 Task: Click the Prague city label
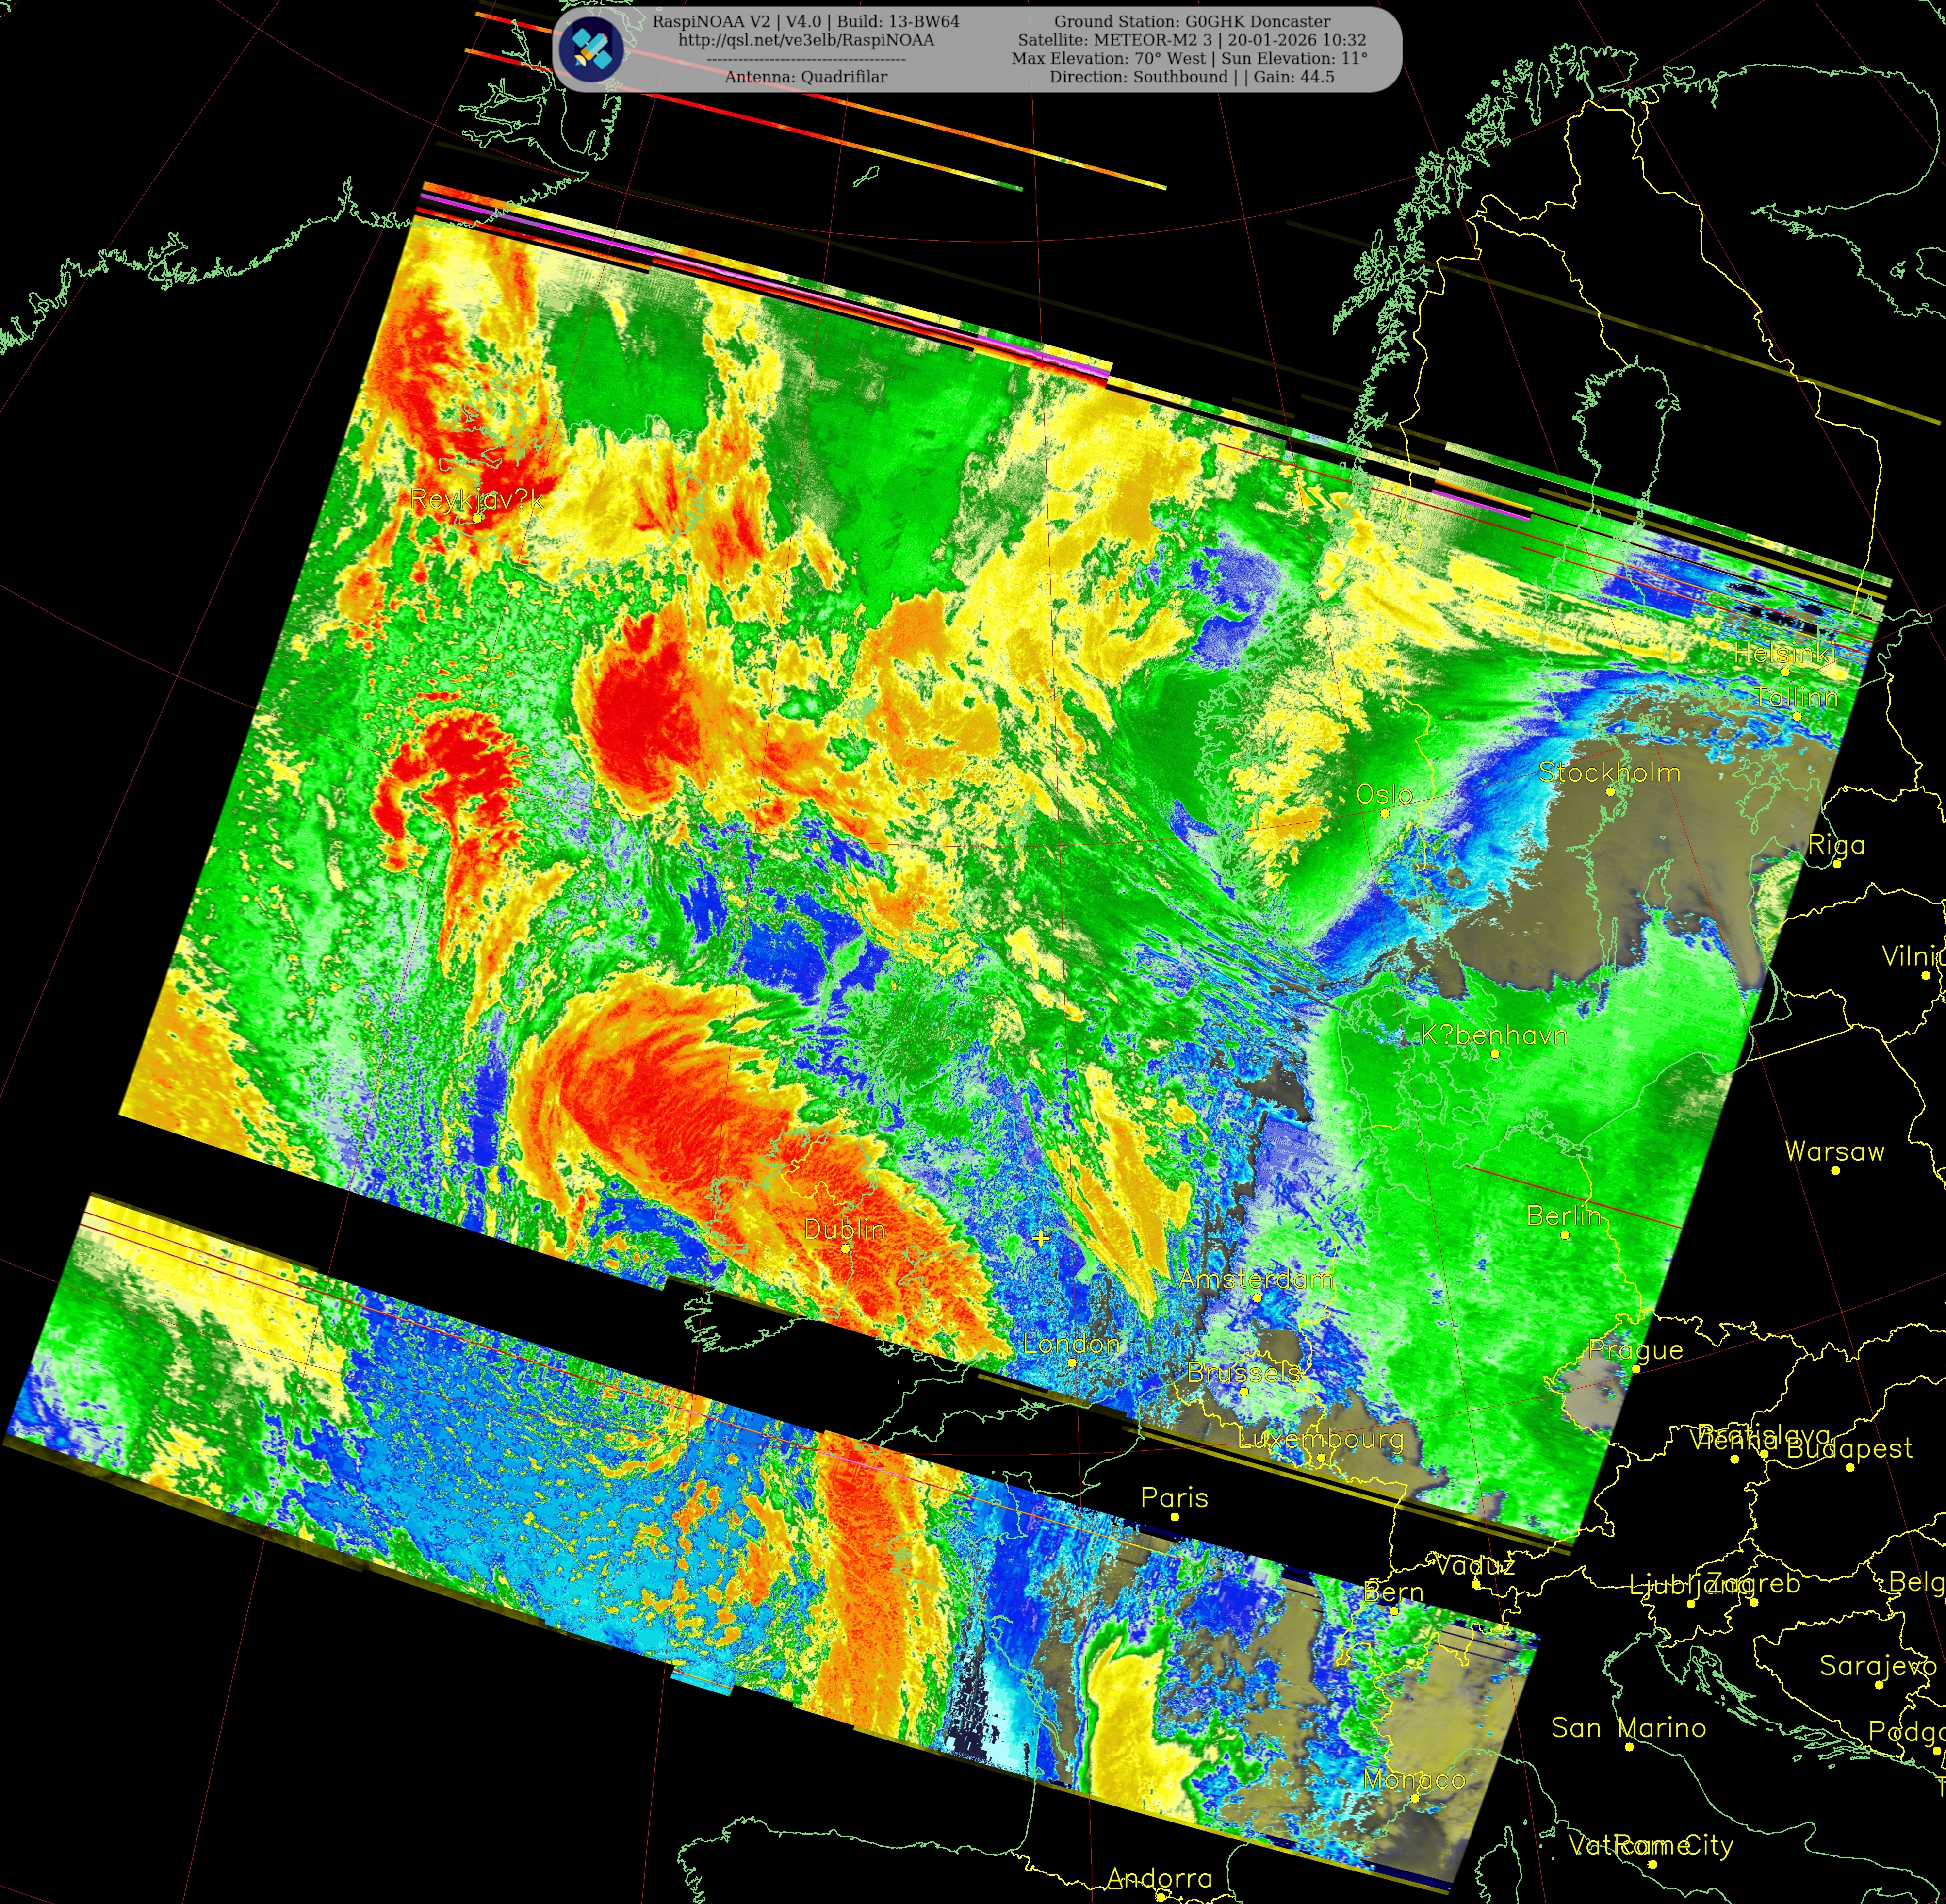tap(1635, 1349)
